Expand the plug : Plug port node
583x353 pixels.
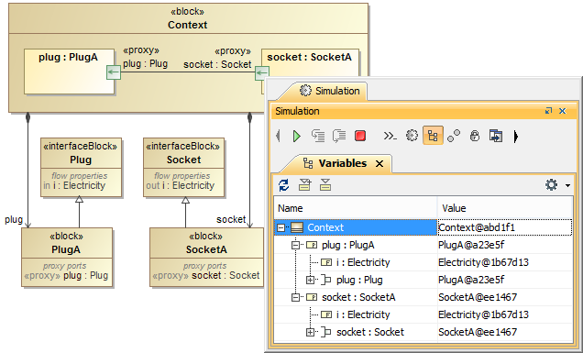[x=310, y=280]
